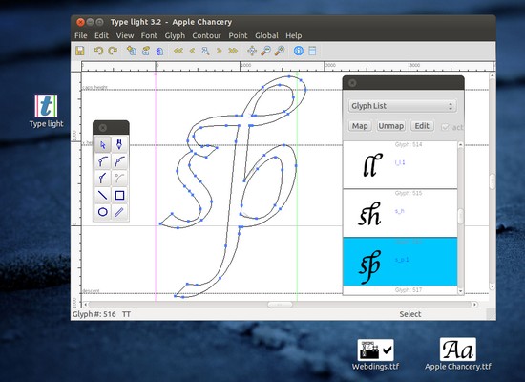Close the floating toolbox palette
Image resolution: width=525 pixels, height=382 pixels.
click(x=103, y=128)
